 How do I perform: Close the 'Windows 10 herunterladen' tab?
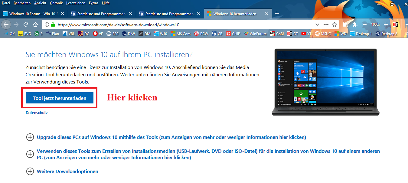pos(266,14)
